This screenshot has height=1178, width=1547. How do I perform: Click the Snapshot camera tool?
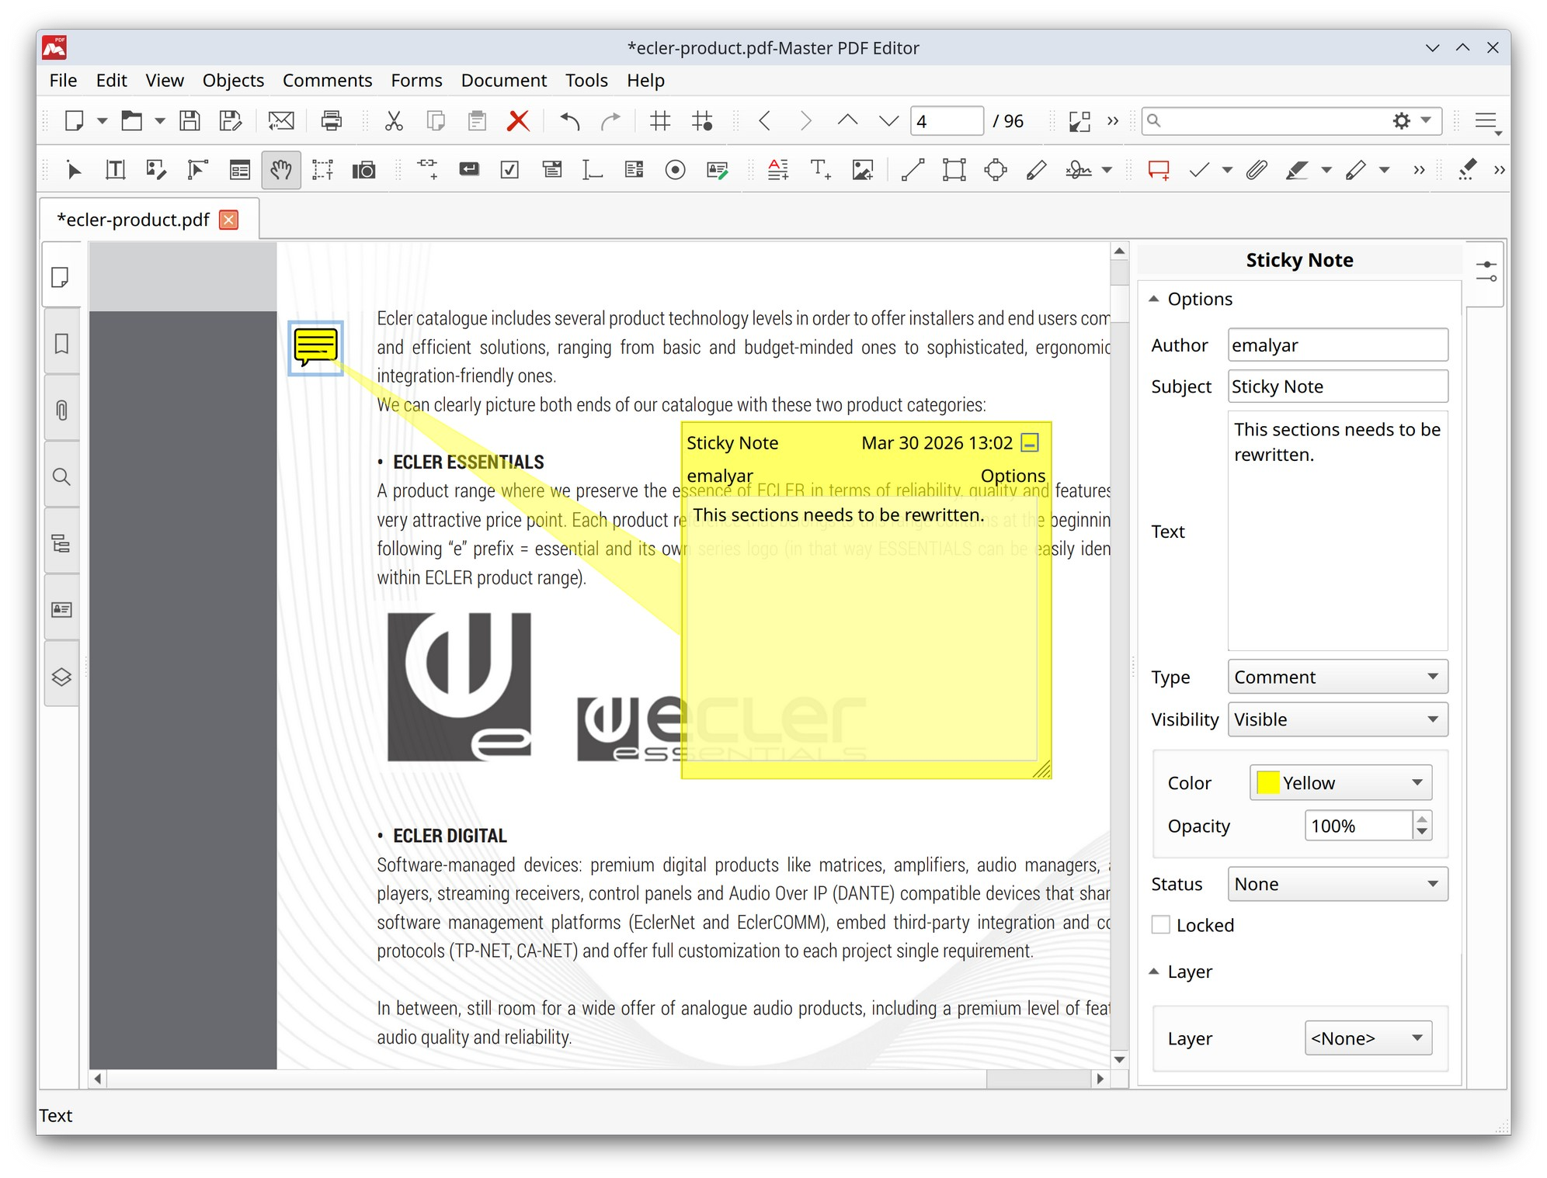pos(363,170)
